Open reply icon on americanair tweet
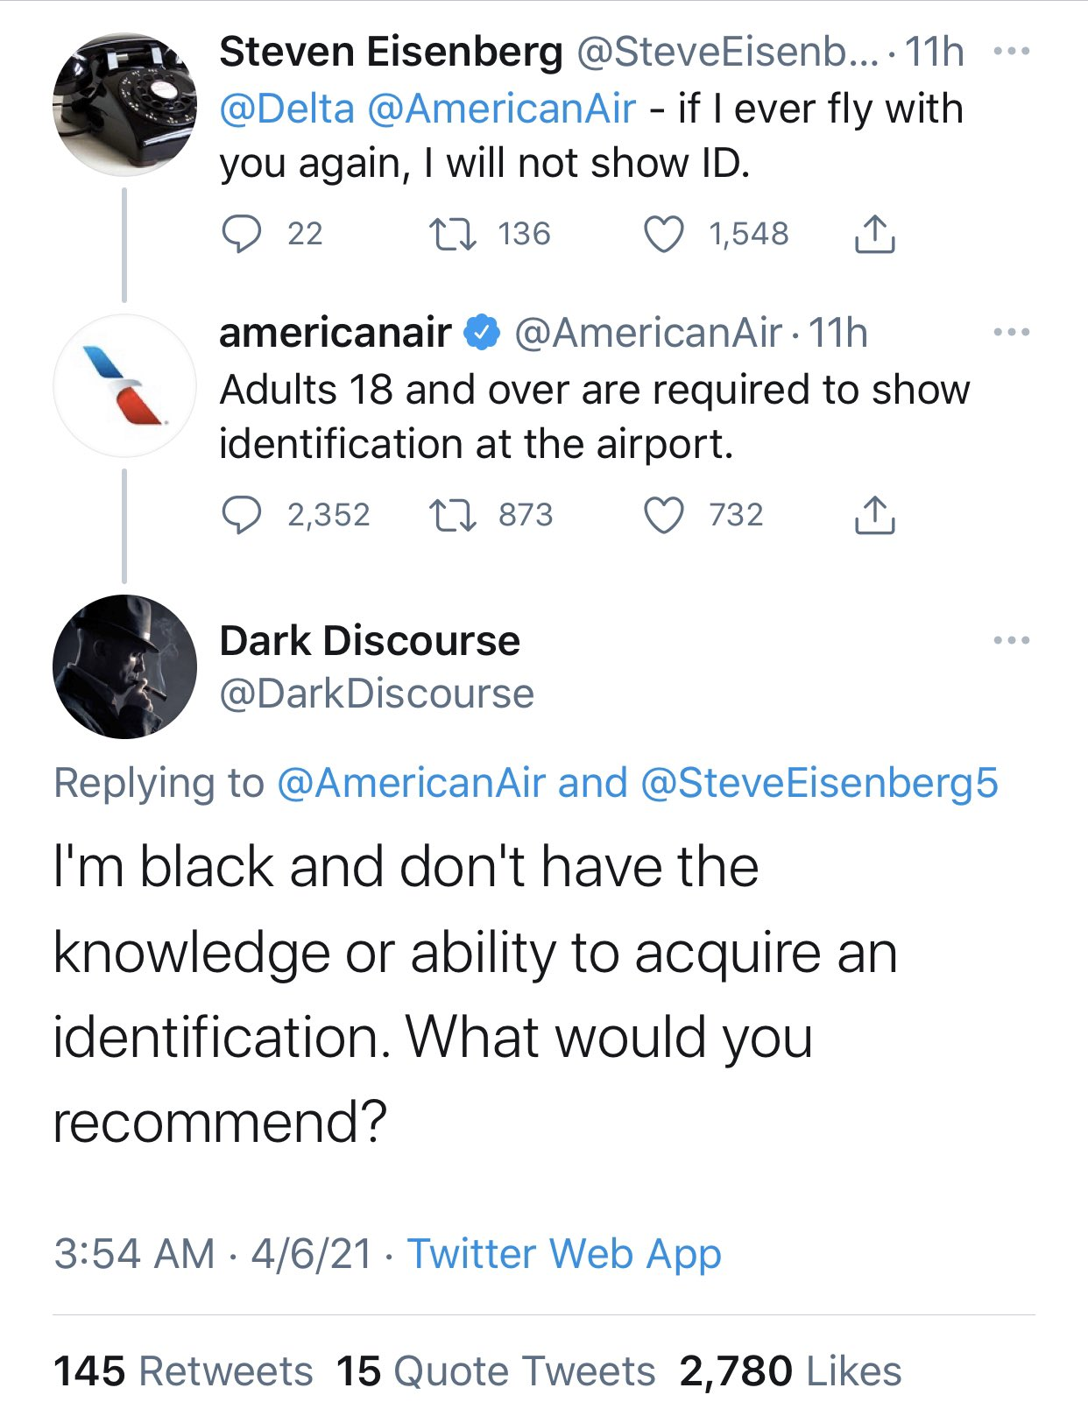Screen dimensions: 1088x1416 point(241,515)
